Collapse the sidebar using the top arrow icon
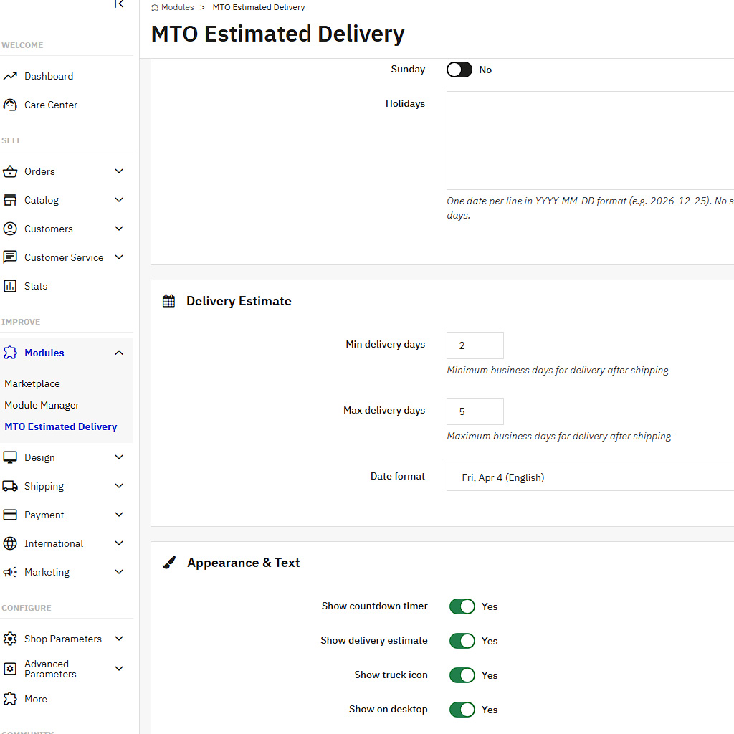734x734 pixels. pos(119,4)
